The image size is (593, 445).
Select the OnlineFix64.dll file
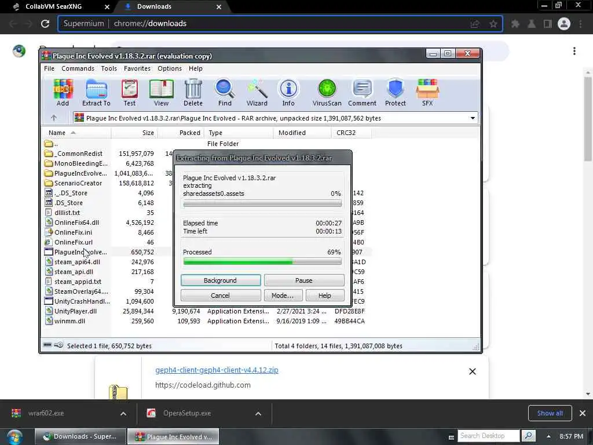pos(76,222)
